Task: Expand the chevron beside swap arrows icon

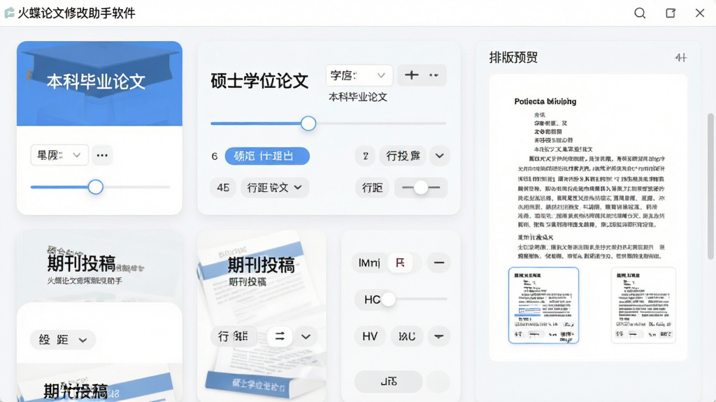Action: point(306,337)
